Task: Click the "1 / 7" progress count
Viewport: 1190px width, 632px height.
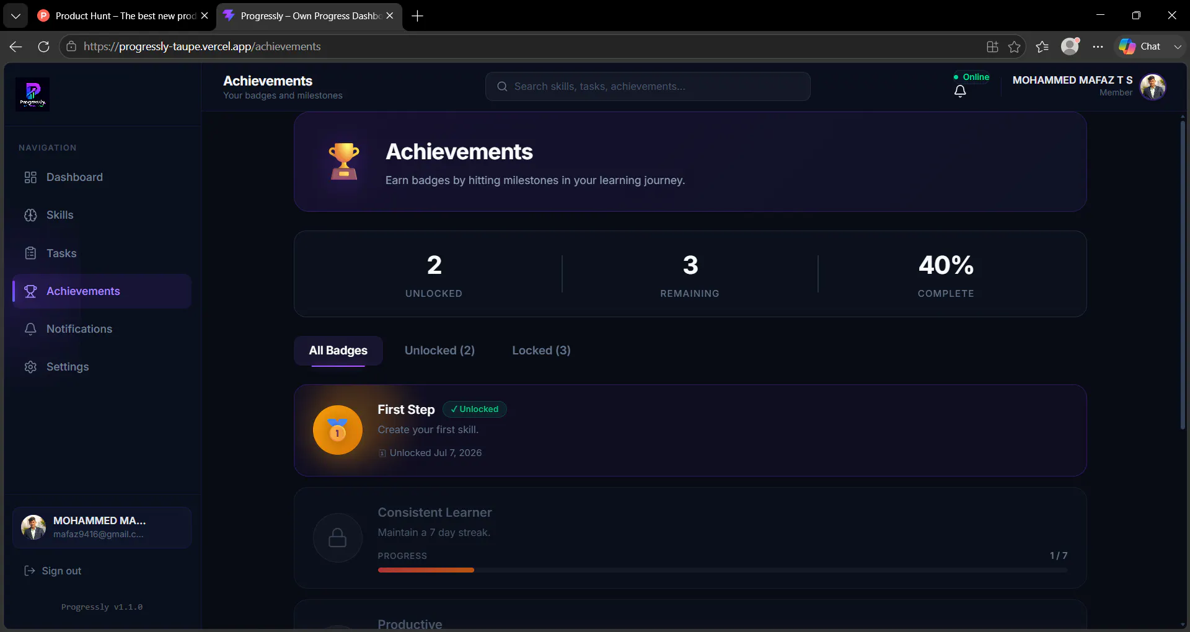Action: coord(1059,556)
